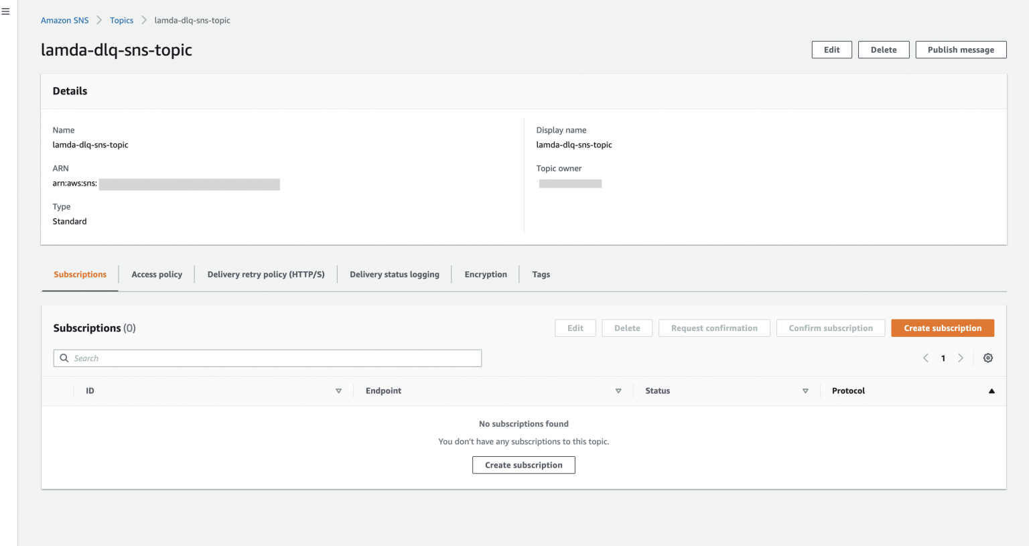The width and height of the screenshot is (1029, 546).
Task: Open the Delivery retry policy tab
Action: click(265, 274)
